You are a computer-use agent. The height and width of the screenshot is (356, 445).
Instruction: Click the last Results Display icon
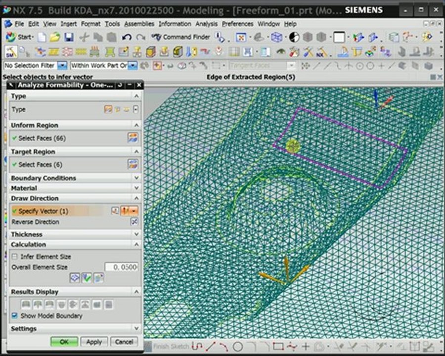point(108,305)
